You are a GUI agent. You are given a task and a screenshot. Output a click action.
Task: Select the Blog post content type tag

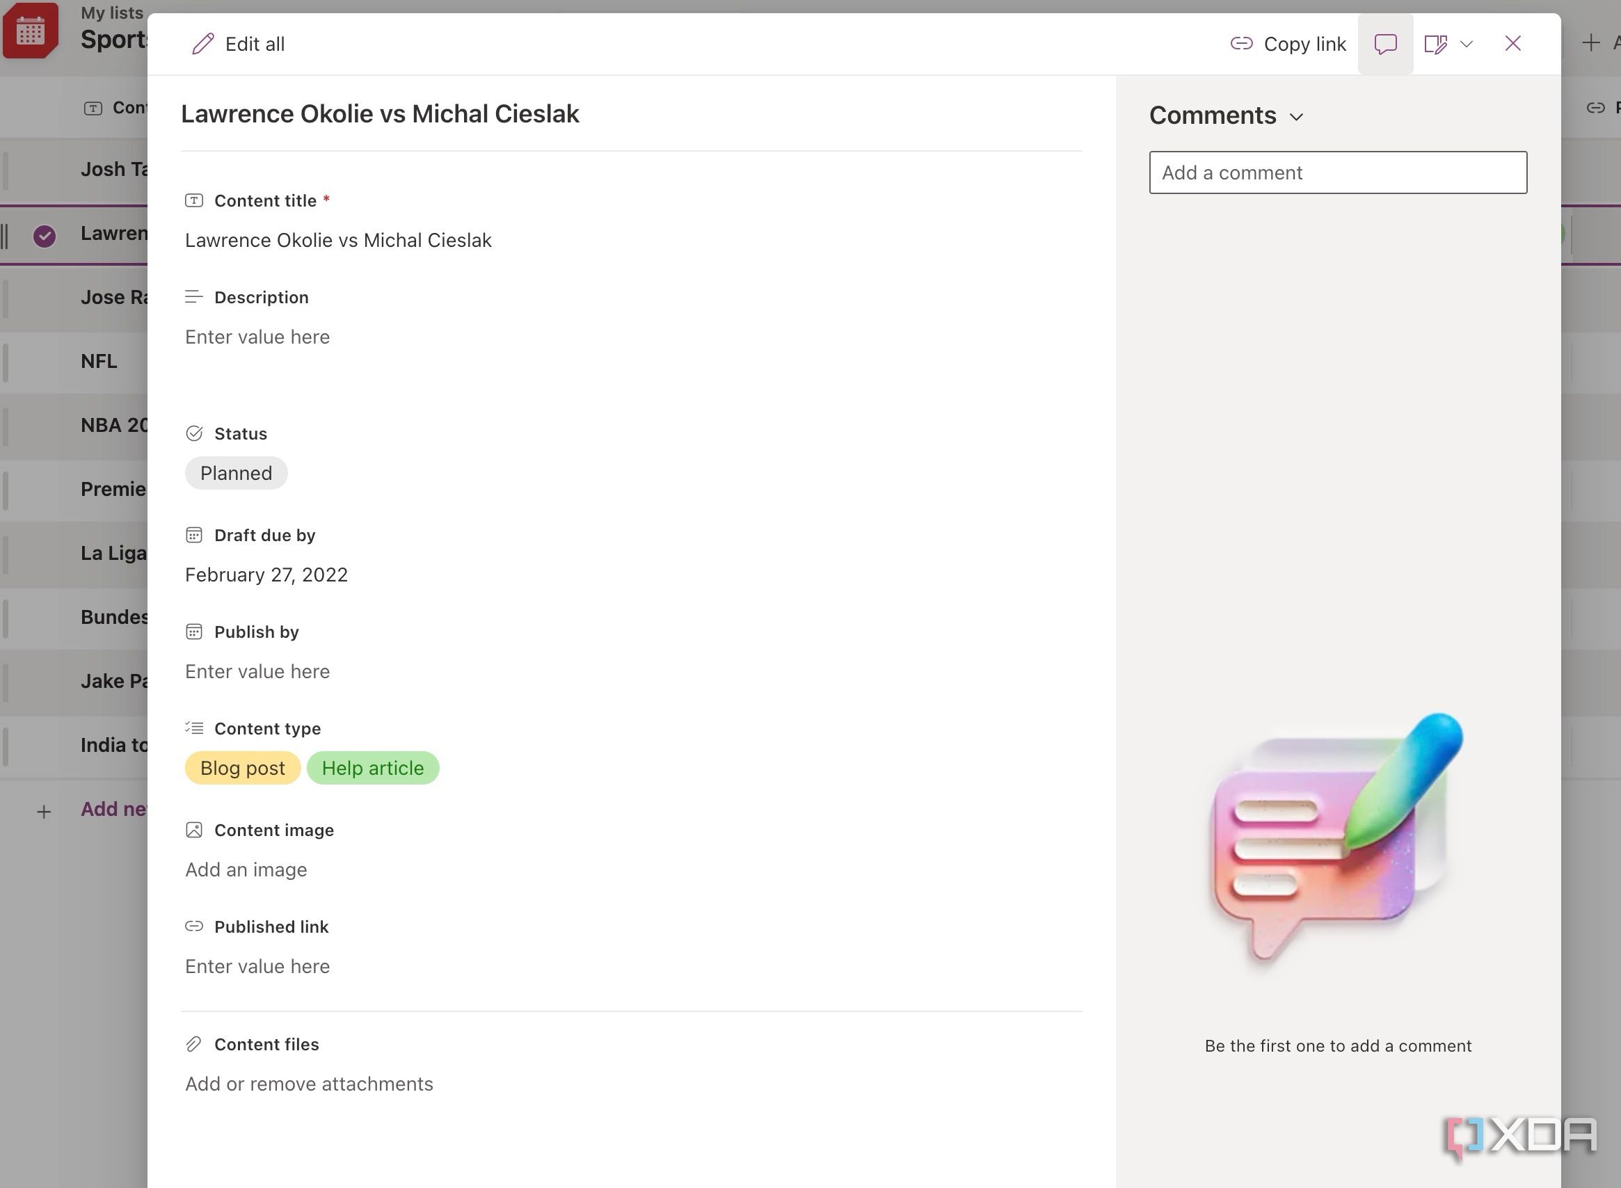[242, 767]
